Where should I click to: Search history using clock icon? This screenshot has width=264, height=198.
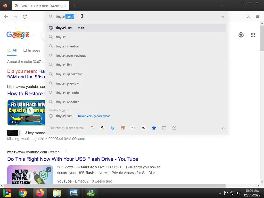pyautogui.click(x=175, y=128)
